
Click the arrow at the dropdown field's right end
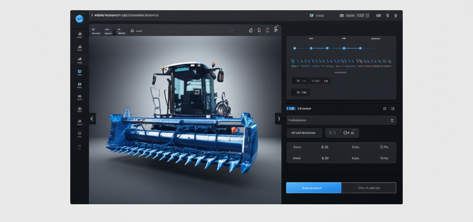click(x=392, y=120)
